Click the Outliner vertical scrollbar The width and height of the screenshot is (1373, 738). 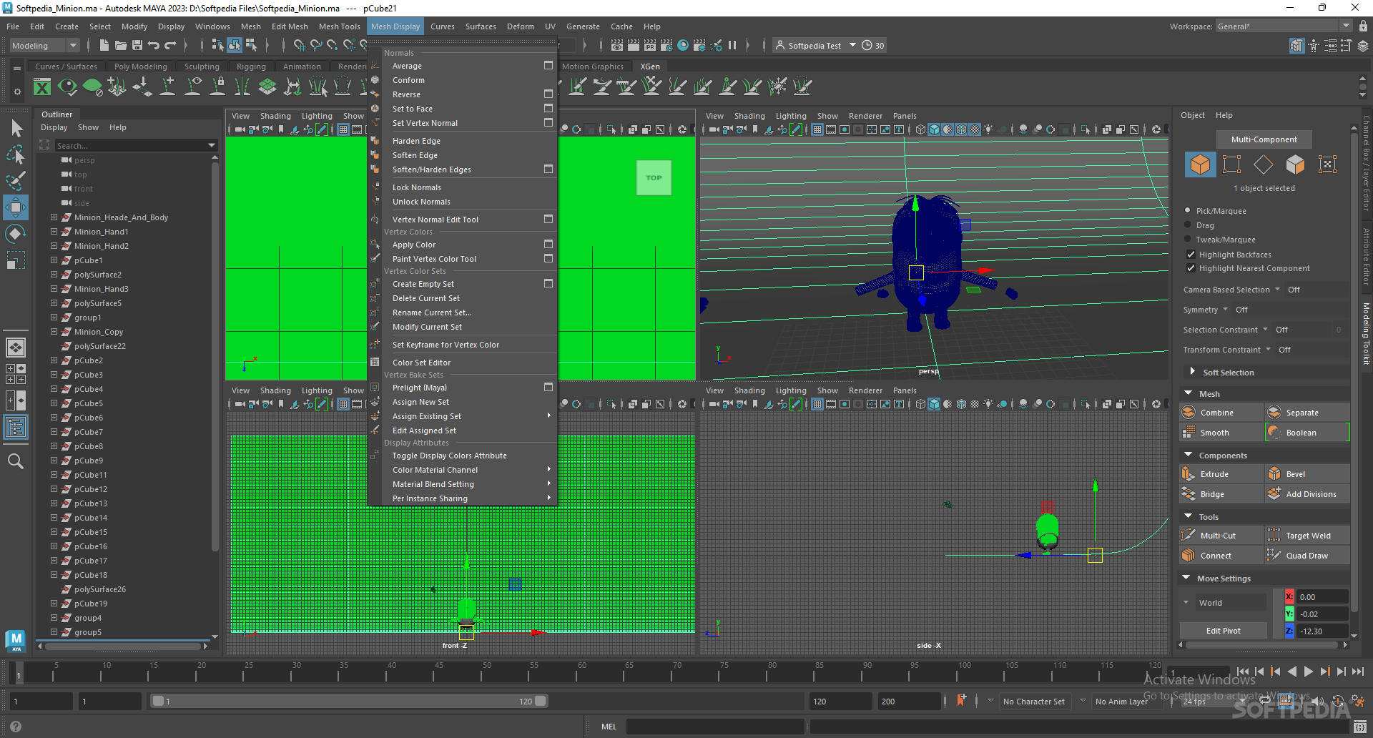[215, 358]
